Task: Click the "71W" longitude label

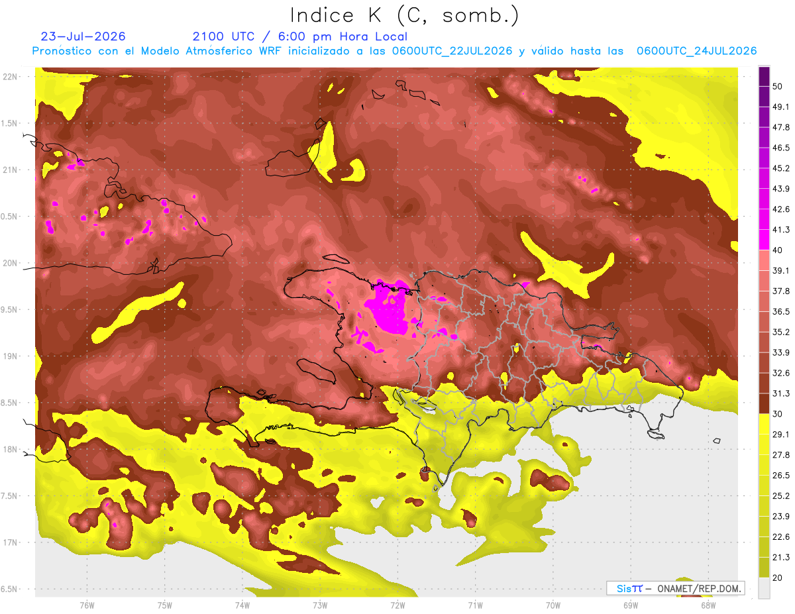Action: click(x=475, y=605)
